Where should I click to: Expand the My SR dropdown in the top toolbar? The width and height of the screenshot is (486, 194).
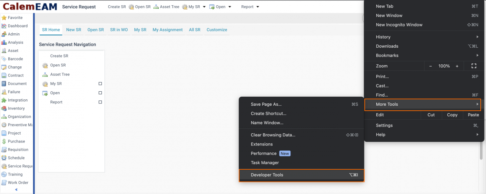tap(204, 7)
